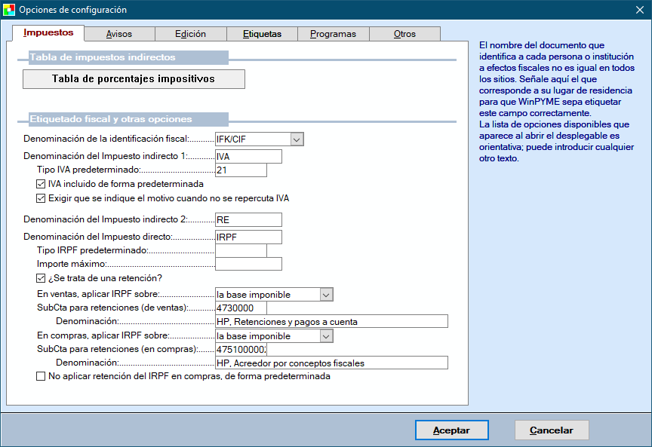Image resolution: width=652 pixels, height=447 pixels.
Task: Toggle IVA incluido de forma predeterminada
Action: pyautogui.click(x=41, y=184)
